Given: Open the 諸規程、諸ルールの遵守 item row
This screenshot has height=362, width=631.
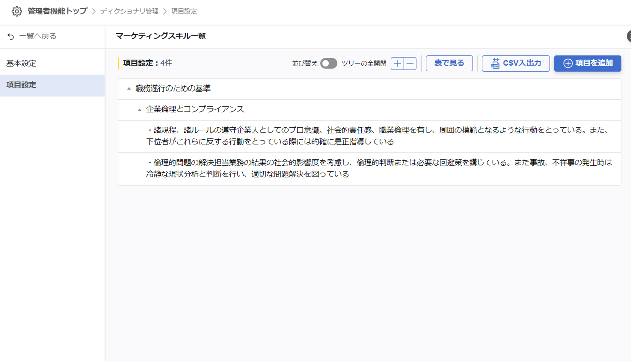Looking at the screenshot, I should pyautogui.click(x=377, y=136).
